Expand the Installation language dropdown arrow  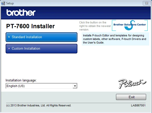tap(75, 86)
